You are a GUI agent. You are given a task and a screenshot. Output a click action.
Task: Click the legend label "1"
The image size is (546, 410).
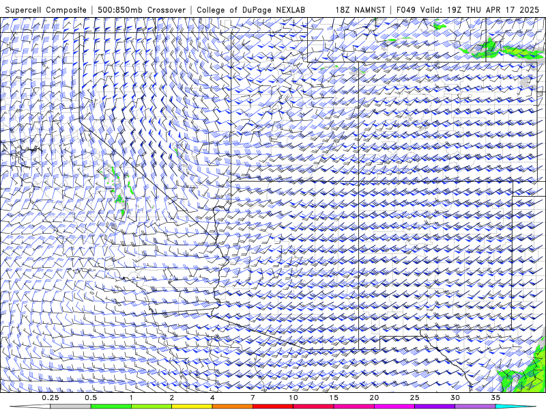131,398
